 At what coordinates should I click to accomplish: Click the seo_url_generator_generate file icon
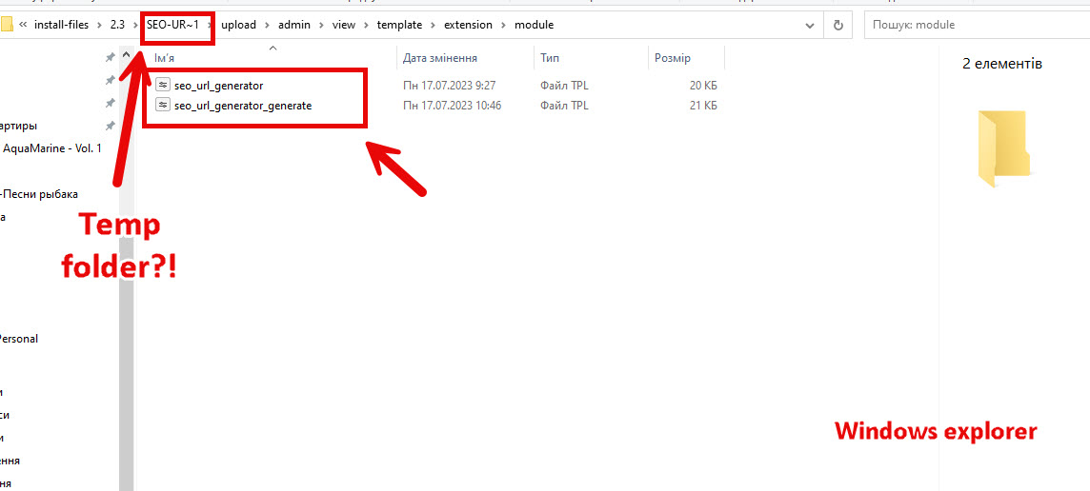coord(163,106)
